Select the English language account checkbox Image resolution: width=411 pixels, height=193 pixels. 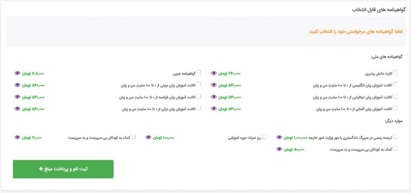395,84
